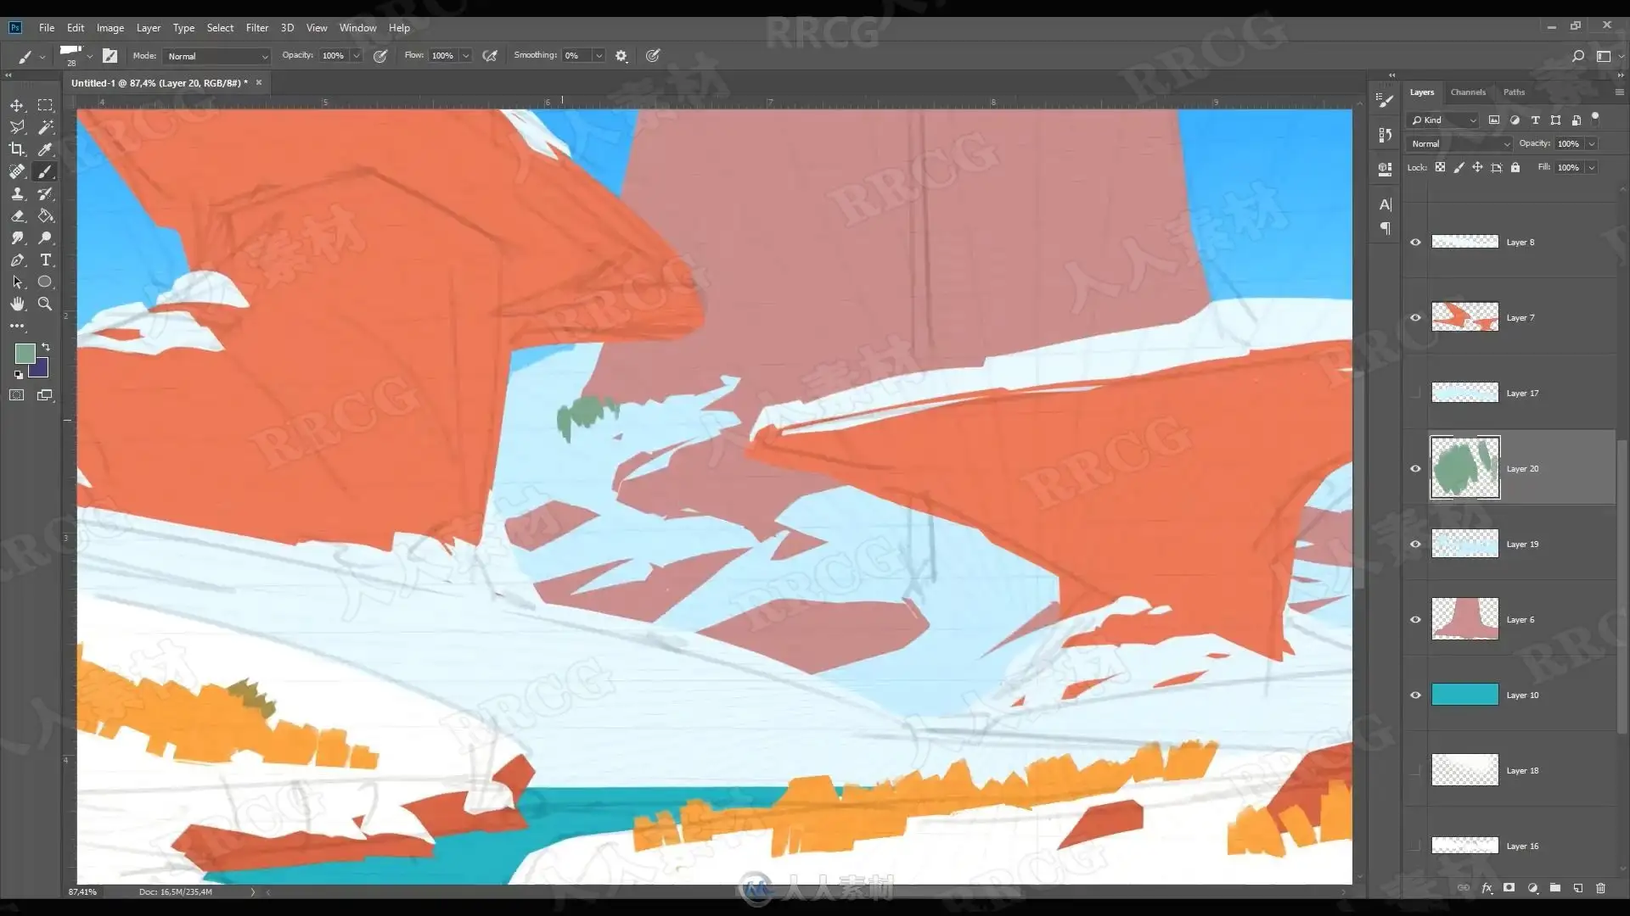Open brush smoothing options gear

pos(621,56)
